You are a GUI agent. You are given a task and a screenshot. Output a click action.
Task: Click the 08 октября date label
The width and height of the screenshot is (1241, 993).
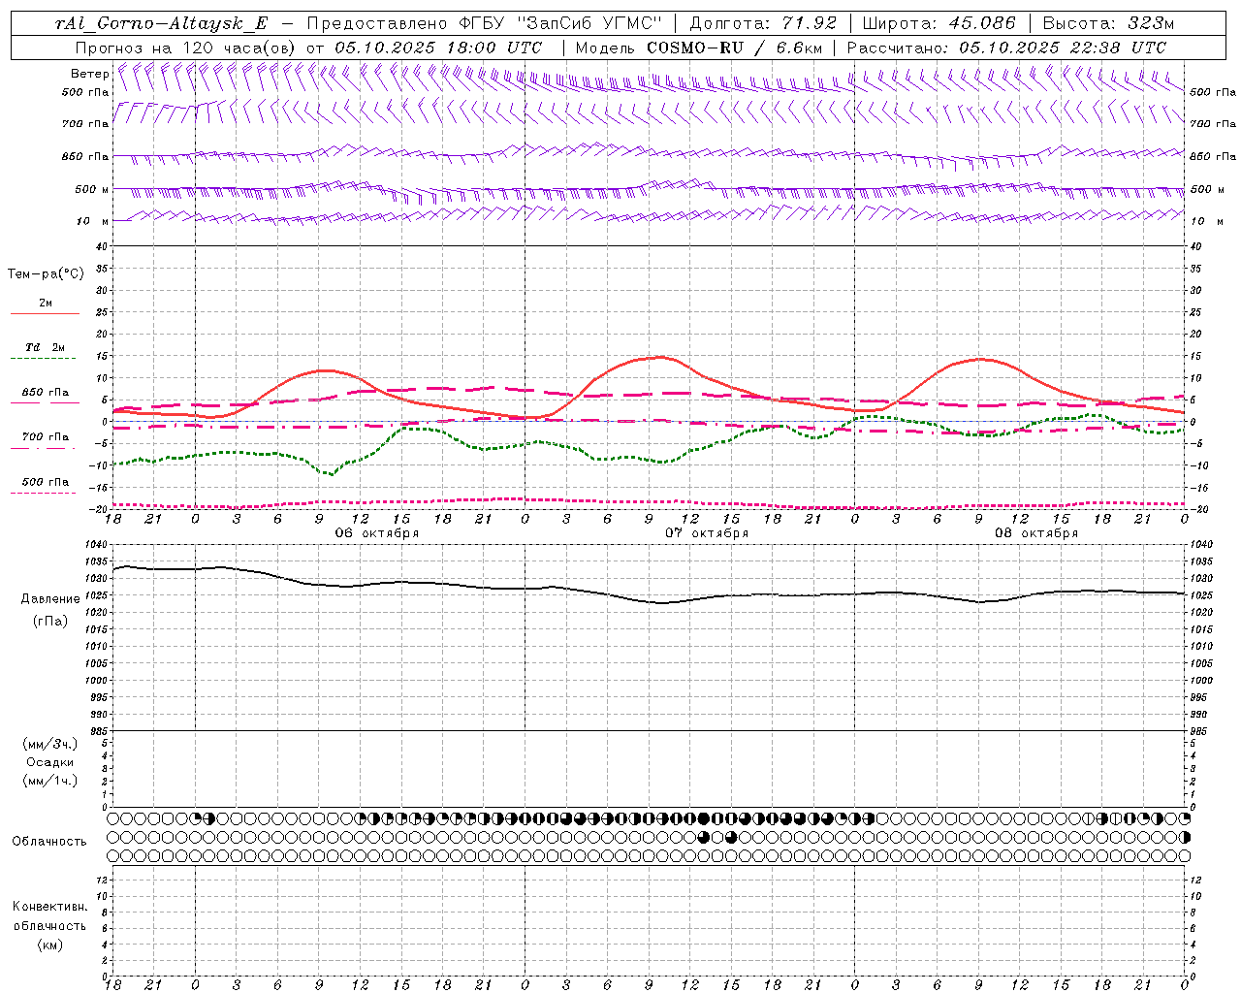[x=1036, y=533]
